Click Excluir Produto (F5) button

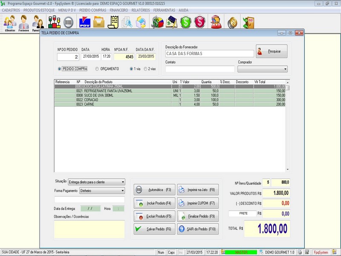[x=154, y=216]
